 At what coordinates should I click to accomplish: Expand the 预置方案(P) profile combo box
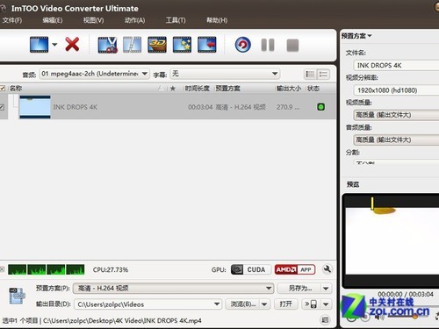point(173,289)
